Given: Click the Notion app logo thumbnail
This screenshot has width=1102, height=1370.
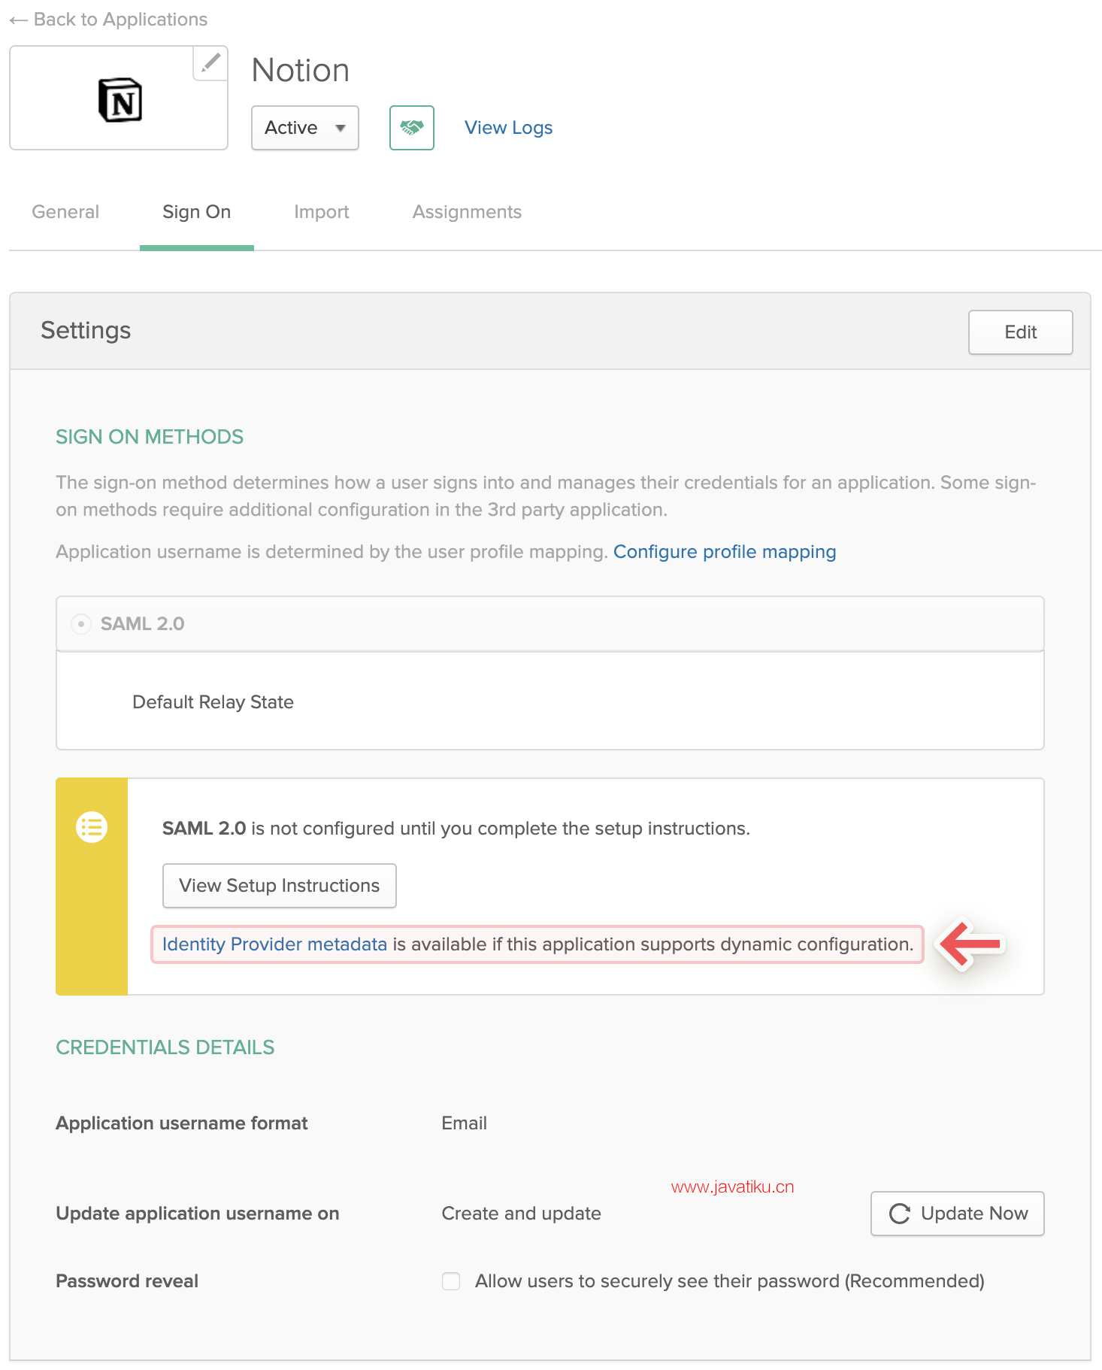Looking at the screenshot, I should pyautogui.click(x=120, y=99).
